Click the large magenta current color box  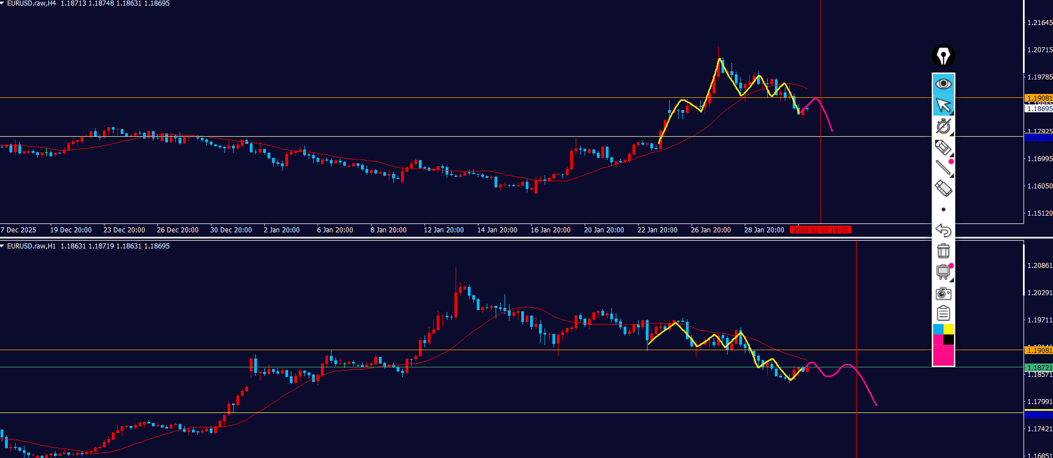(943, 355)
